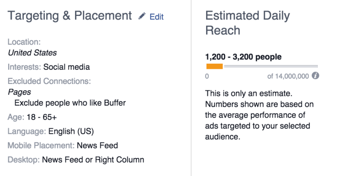Click the orange portion of the reach bar
Viewport: 345px width, 176px height.
[x=214, y=66]
